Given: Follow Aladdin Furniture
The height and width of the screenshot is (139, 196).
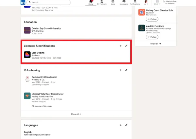Looking at the screenshot, I should pyautogui.click(x=152, y=36).
